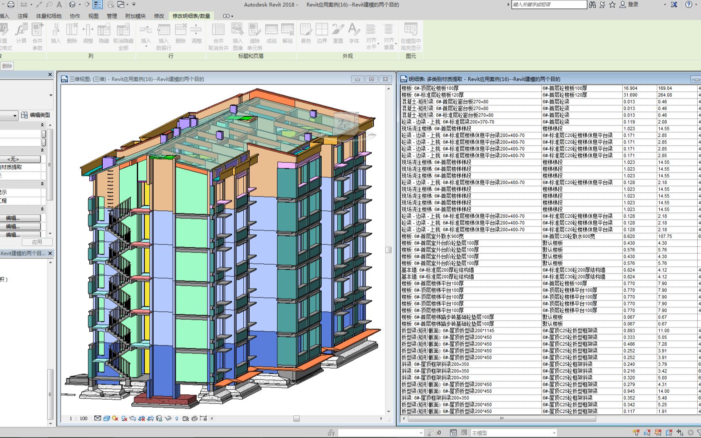This screenshot has width=701, height=438.
Task: Open main model 主模型 dropdown in status bar
Action: click(554, 433)
